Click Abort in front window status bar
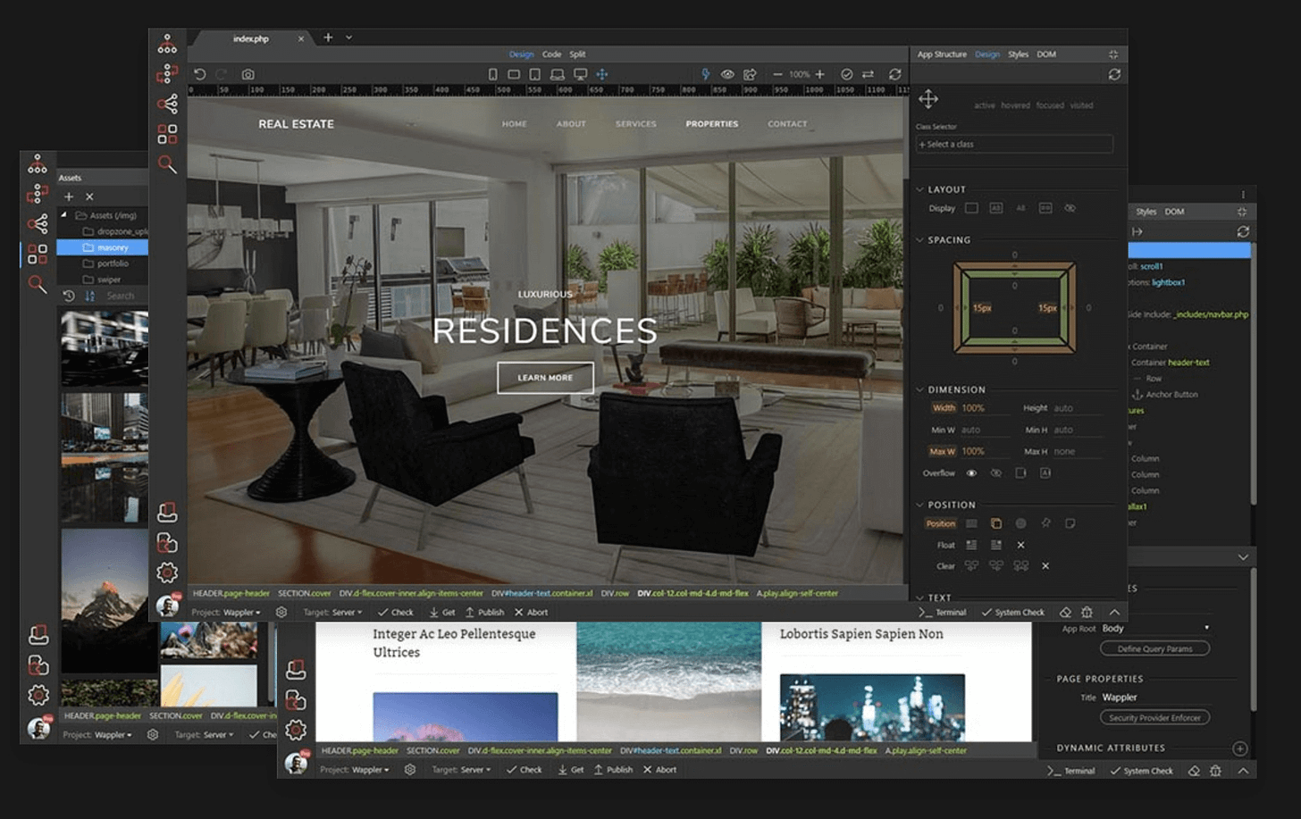The image size is (1301, 819). [x=531, y=612]
